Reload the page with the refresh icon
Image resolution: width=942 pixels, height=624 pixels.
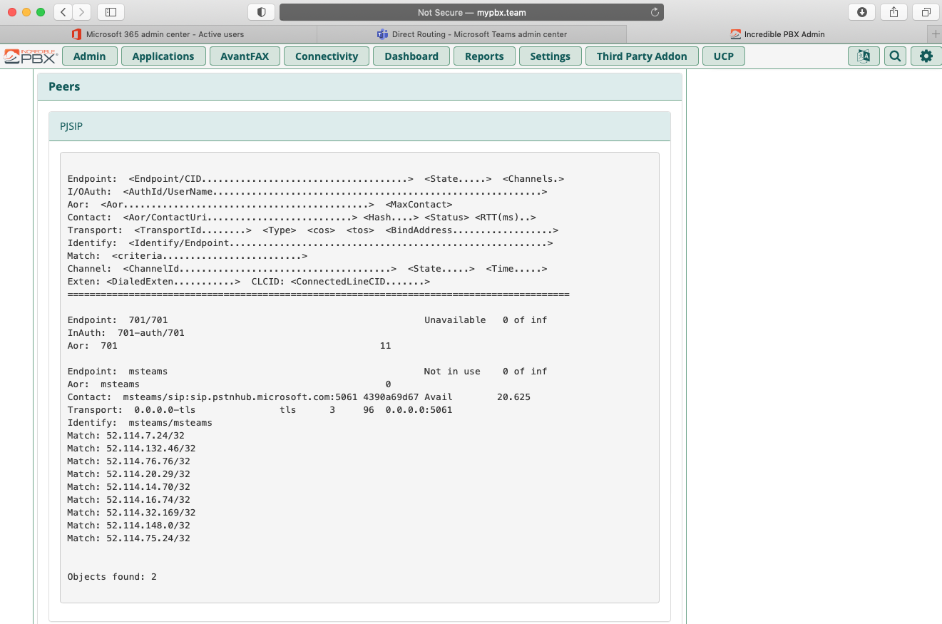click(655, 12)
